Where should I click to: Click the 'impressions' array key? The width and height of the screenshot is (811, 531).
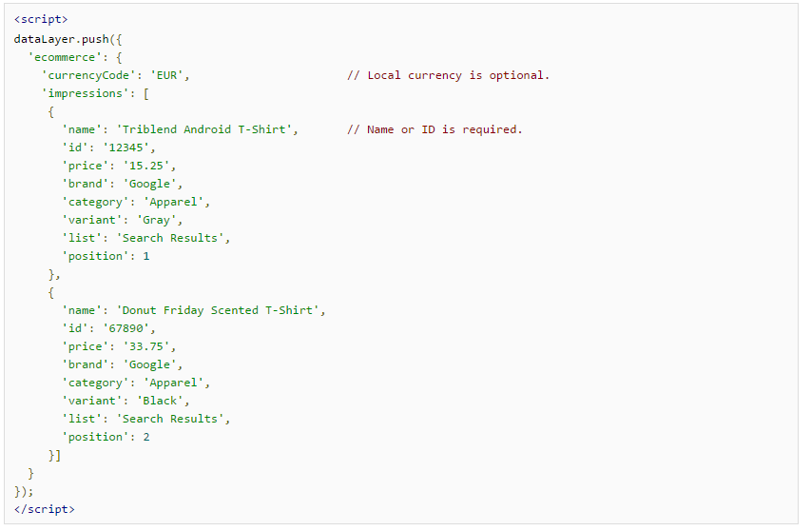[x=82, y=93]
